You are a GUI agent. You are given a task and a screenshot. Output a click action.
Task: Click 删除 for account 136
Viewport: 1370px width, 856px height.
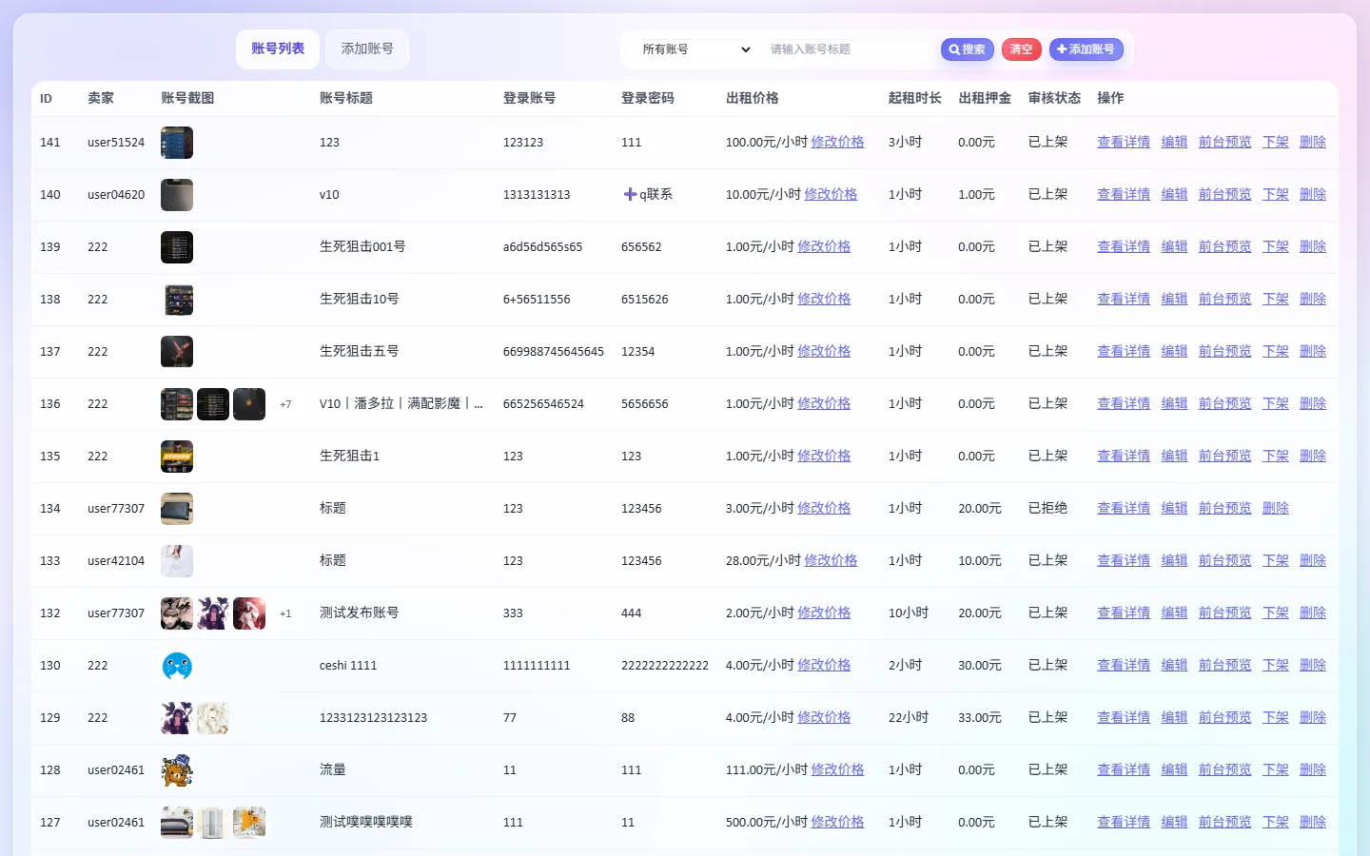tap(1313, 403)
